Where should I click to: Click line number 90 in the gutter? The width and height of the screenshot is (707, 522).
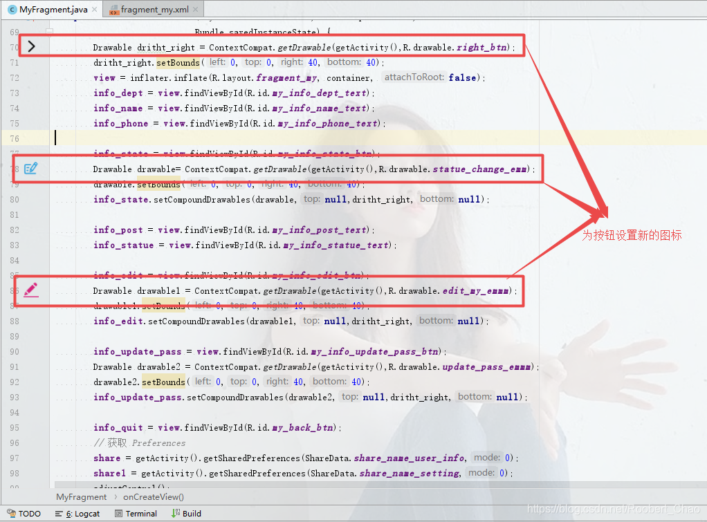click(15, 352)
